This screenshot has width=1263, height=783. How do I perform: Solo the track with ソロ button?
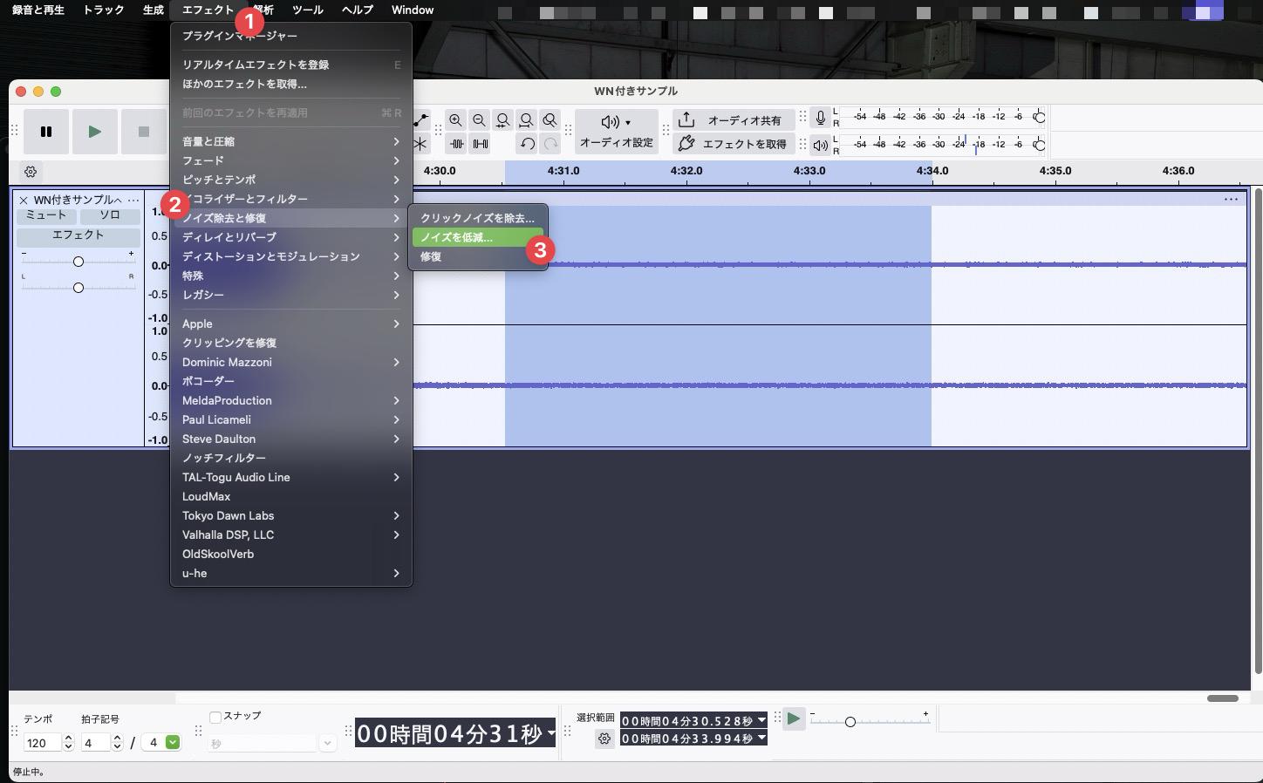coord(109,215)
